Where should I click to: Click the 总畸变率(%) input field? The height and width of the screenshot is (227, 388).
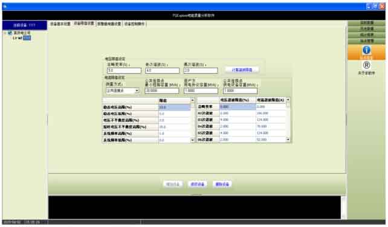[x=124, y=71]
